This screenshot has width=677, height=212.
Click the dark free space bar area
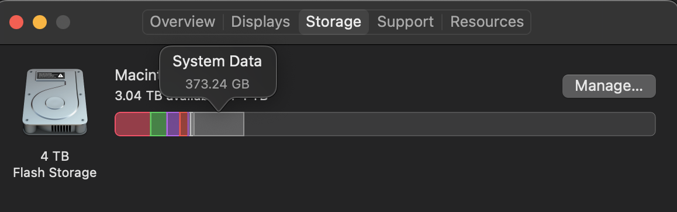tap(450, 124)
